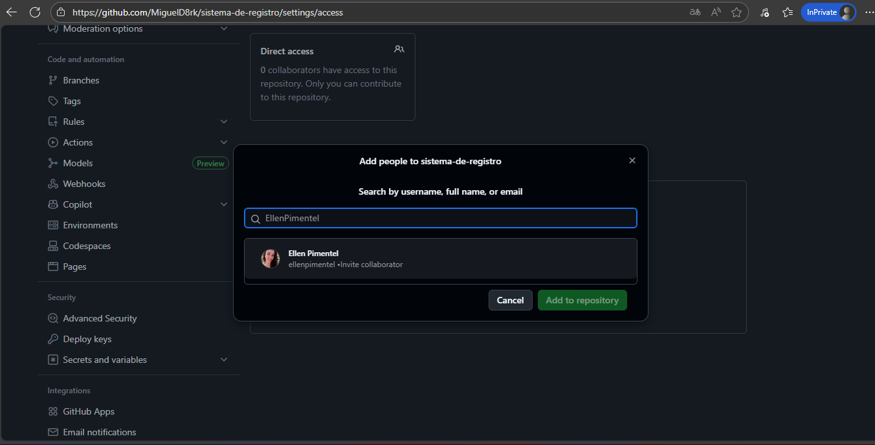Image resolution: width=875 pixels, height=445 pixels.
Task: Click the Webhooks icon
Action: point(53,184)
